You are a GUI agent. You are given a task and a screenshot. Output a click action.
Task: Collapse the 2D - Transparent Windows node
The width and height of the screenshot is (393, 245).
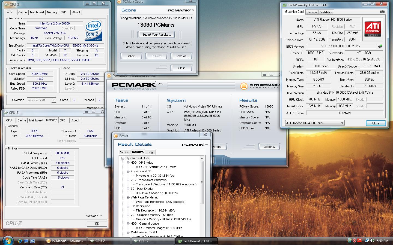point(128,180)
